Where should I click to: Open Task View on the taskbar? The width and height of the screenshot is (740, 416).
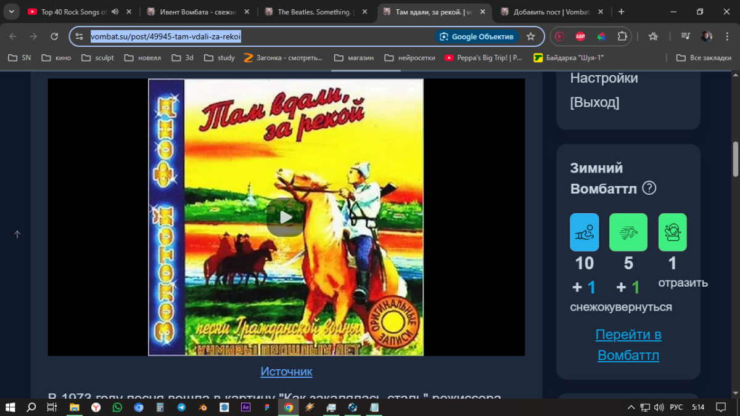click(x=52, y=407)
